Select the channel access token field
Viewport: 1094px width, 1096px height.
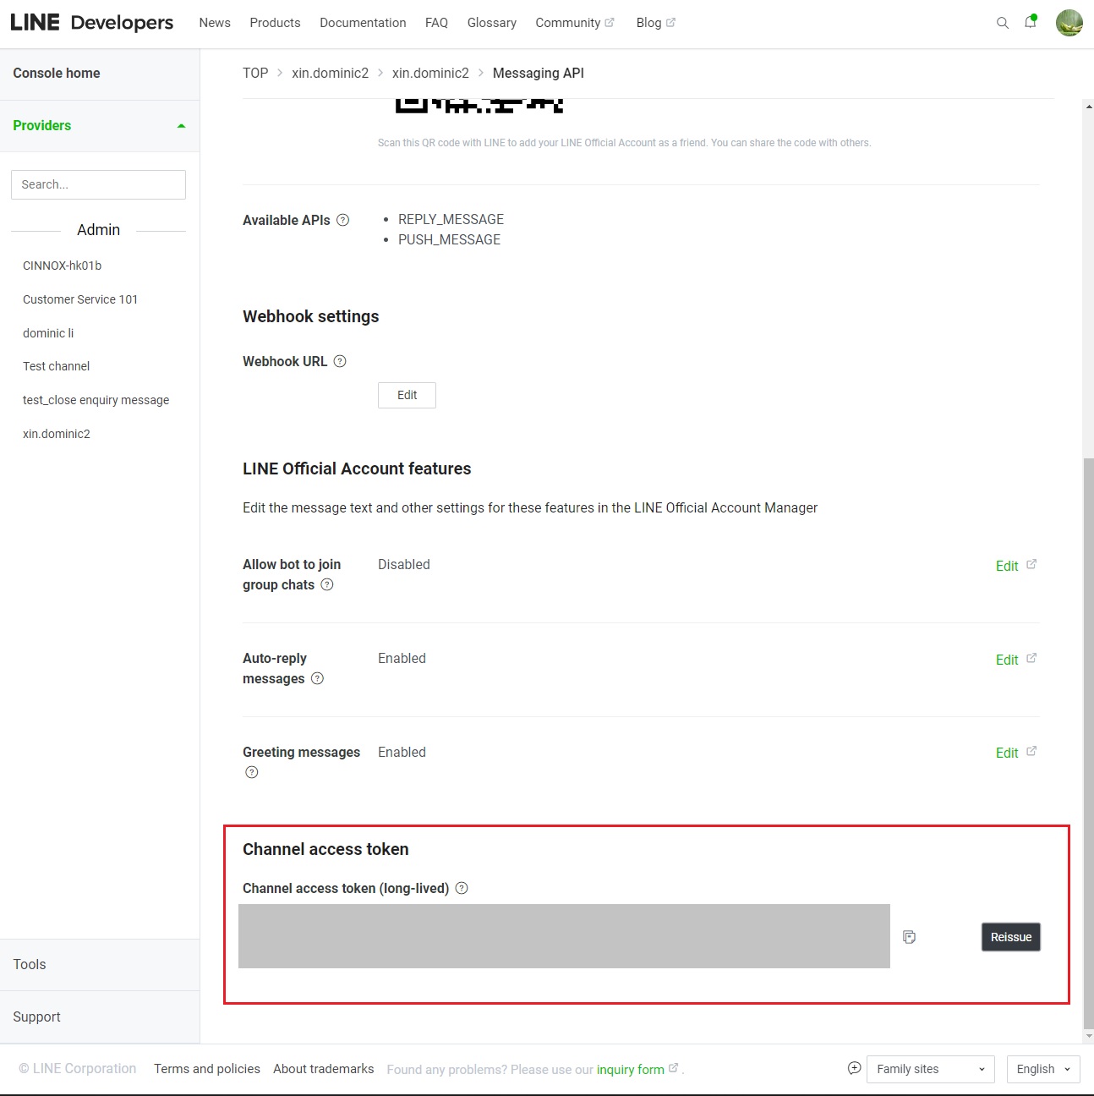coord(564,936)
